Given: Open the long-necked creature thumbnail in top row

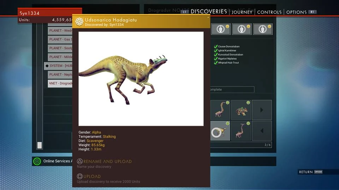Looking at the screenshot, I should pos(220,110).
